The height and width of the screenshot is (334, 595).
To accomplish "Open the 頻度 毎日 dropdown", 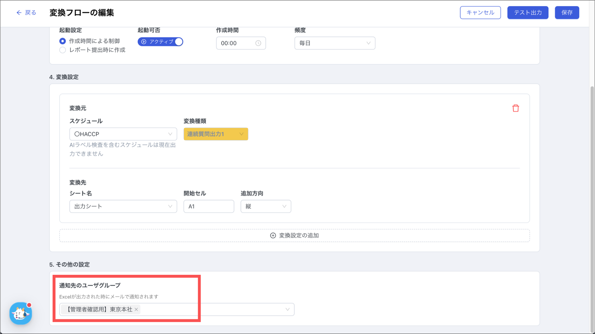I will click(x=335, y=43).
